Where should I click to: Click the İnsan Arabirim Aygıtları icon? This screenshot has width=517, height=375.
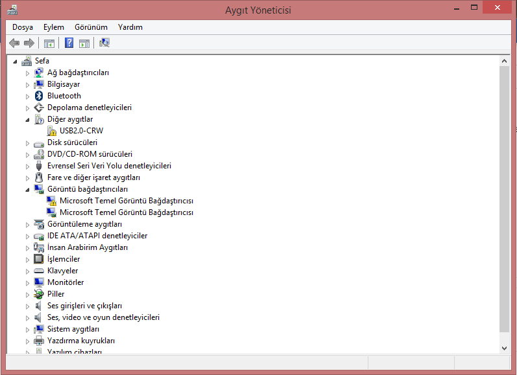tap(39, 247)
